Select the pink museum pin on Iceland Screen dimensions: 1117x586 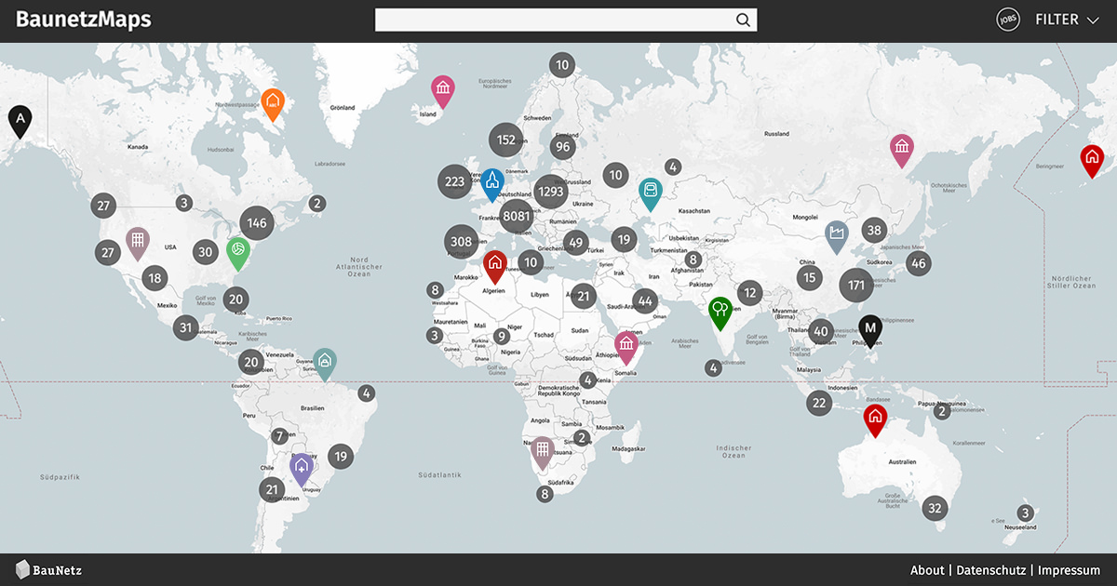click(x=443, y=90)
